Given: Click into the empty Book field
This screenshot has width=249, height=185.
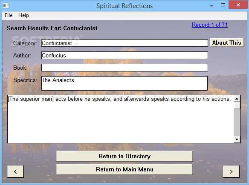Looking at the screenshot, I should click(x=124, y=68).
